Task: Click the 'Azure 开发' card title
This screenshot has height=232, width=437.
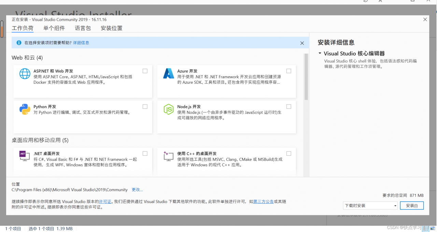Action: (187, 71)
